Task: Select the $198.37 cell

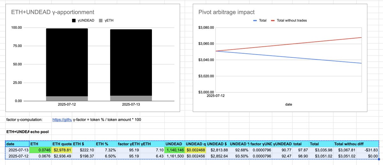Action: click(x=84, y=156)
